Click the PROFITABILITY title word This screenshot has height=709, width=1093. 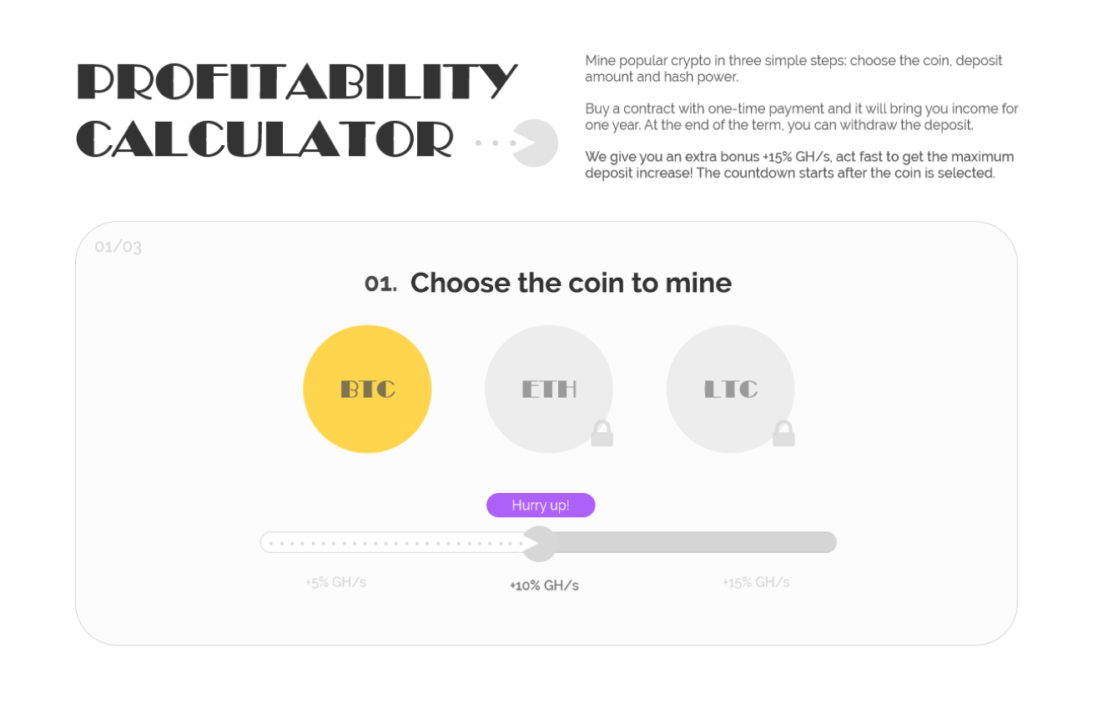[x=297, y=81]
